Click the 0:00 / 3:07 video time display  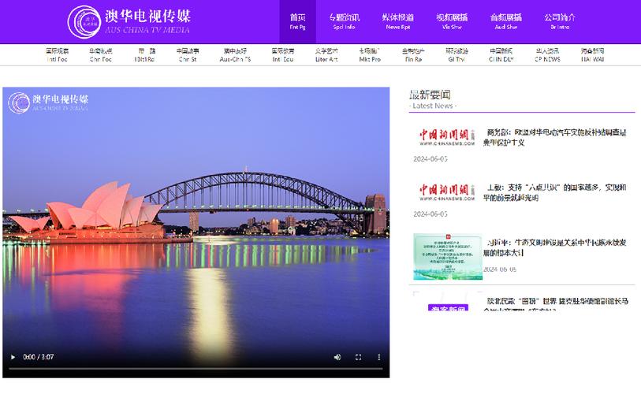click(39, 357)
